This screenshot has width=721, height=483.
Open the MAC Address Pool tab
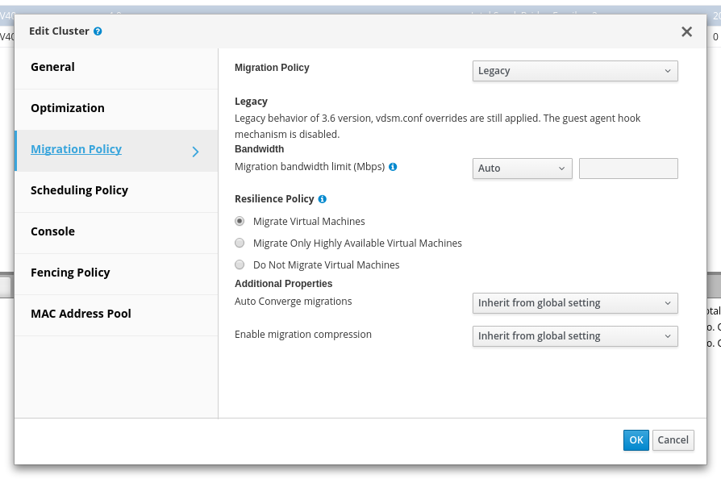pyautogui.click(x=81, y=314)
